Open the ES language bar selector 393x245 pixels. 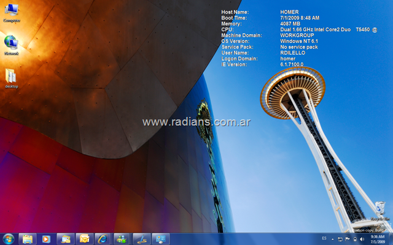pos(324,238)
